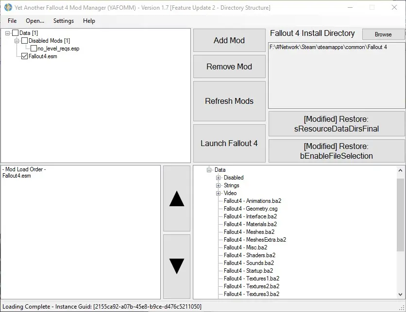This screenshot has height=312, width=406.
Task: Click Launch Fallout 4
Action: point(229,143)
